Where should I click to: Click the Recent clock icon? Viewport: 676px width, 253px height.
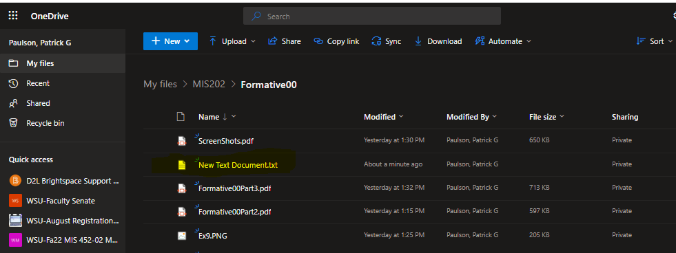click(13, 83)
